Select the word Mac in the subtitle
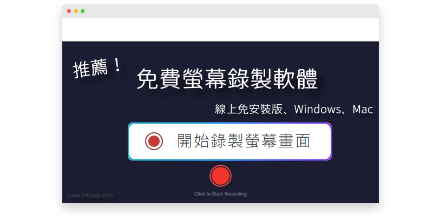This screenshot has height=216, width=433. 363,110
